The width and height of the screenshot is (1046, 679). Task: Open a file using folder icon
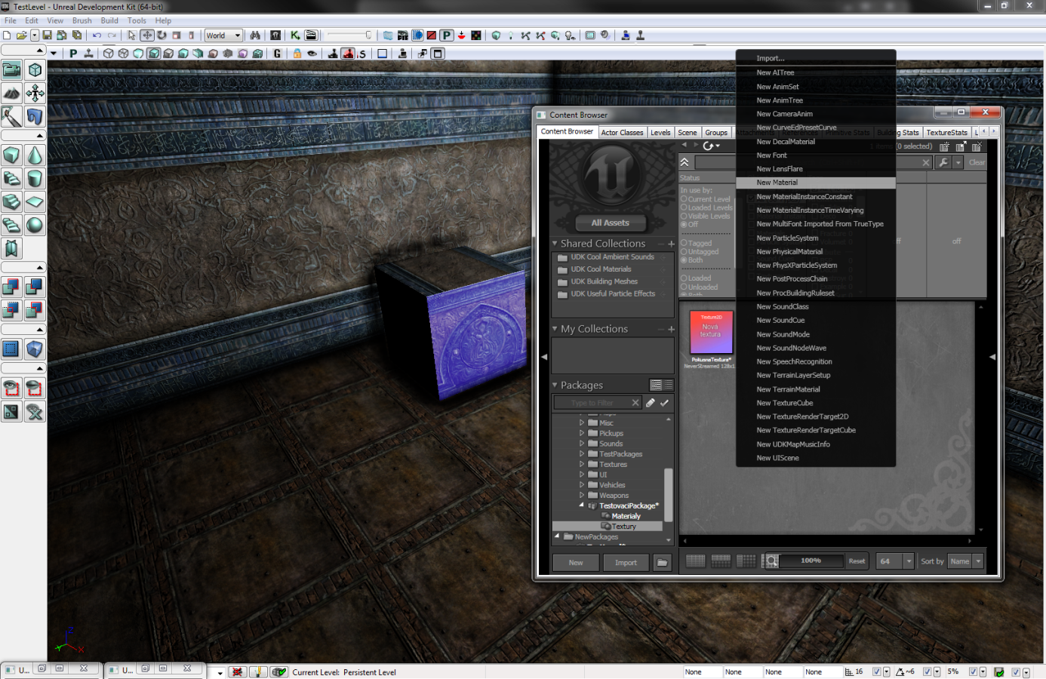(x=21, y=35)
